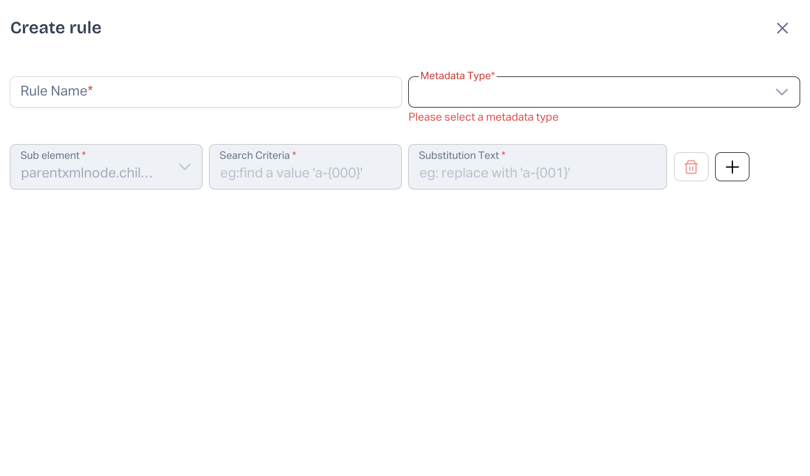
Task: Click the 'Rule Name' placeholder text
Action: 54,91
